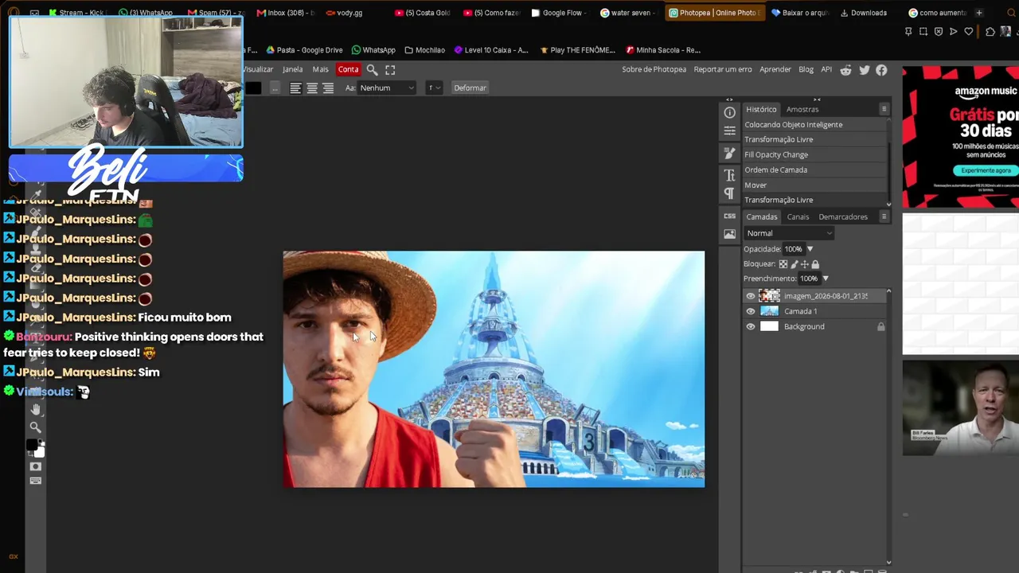Open Layers panel options menu
This screenshot has width=1019, height=573.
(x=884, y=216)
